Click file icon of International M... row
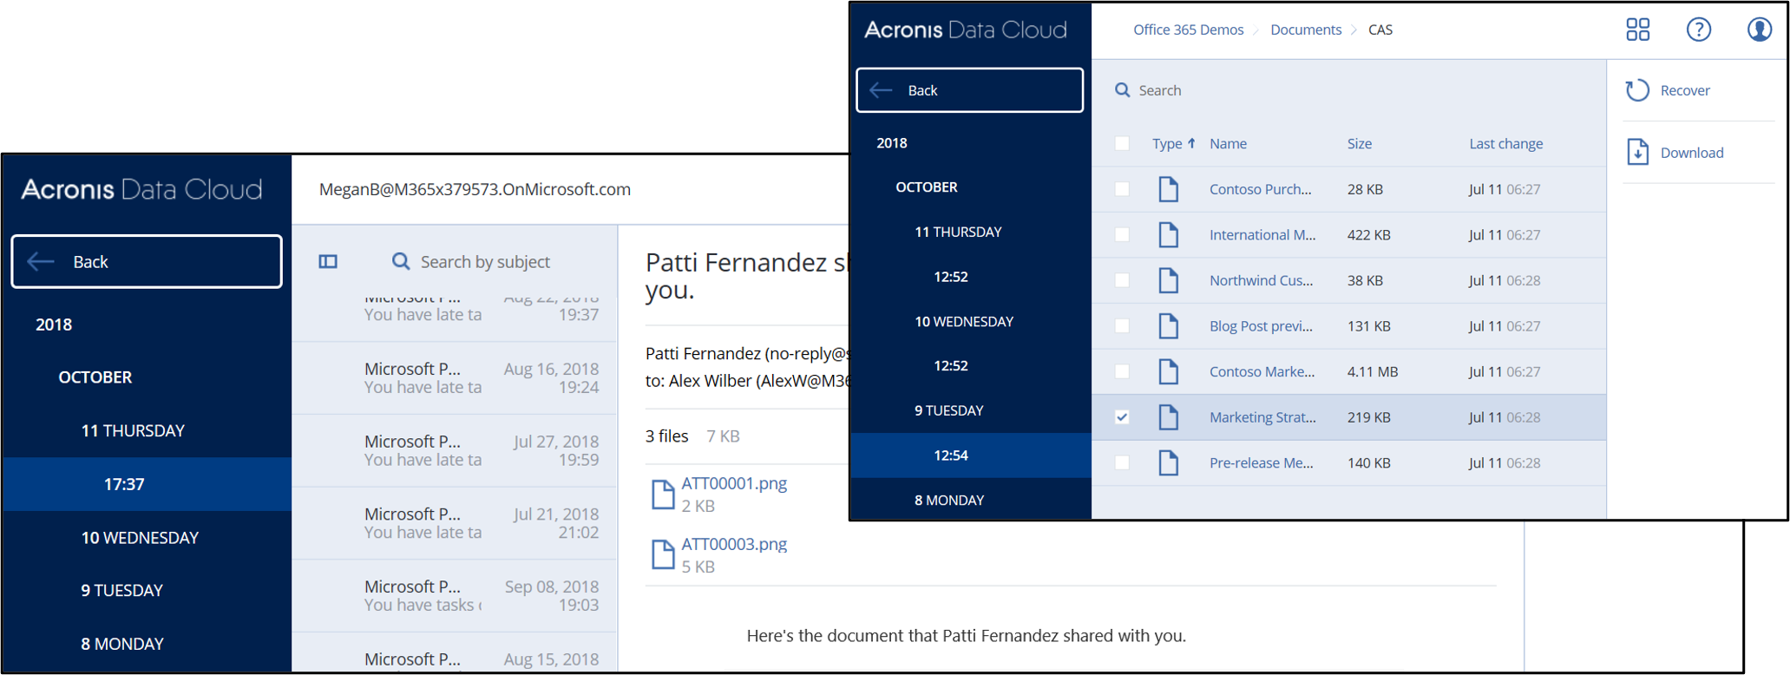The width and height of the screenshot is (1790, 675). [1169, 235]
